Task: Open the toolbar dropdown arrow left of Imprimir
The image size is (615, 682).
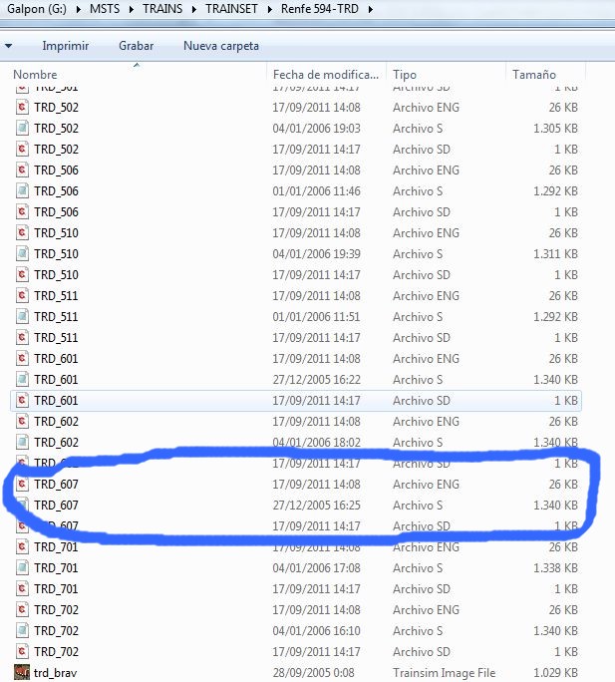Action: click(9, 46)
